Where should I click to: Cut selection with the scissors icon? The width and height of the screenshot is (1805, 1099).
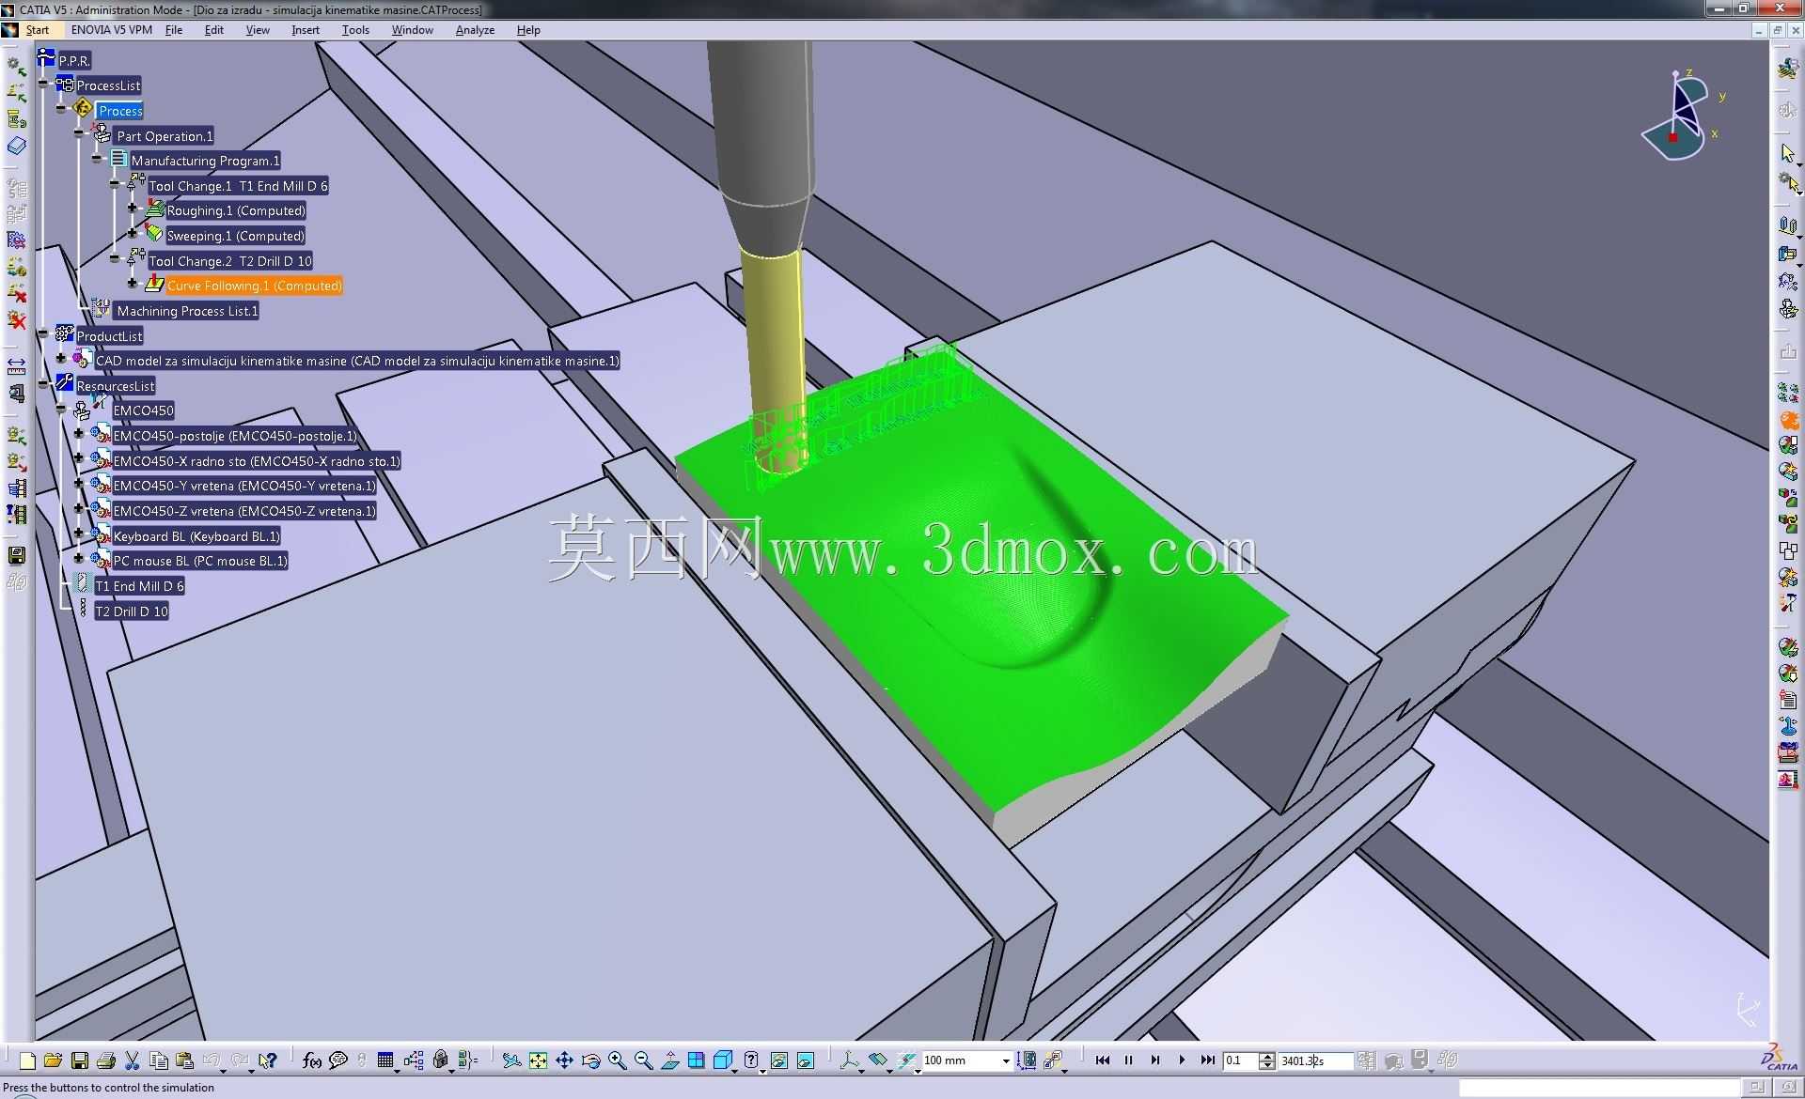point(133,1060)
